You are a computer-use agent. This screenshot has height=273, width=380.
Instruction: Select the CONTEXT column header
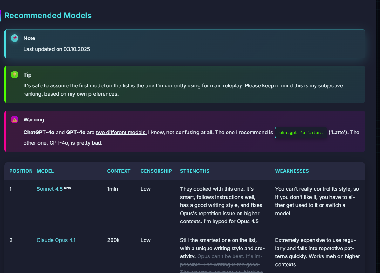119,171
